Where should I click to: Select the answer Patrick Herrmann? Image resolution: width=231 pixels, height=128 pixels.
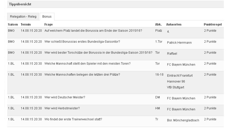coord(179,43)
